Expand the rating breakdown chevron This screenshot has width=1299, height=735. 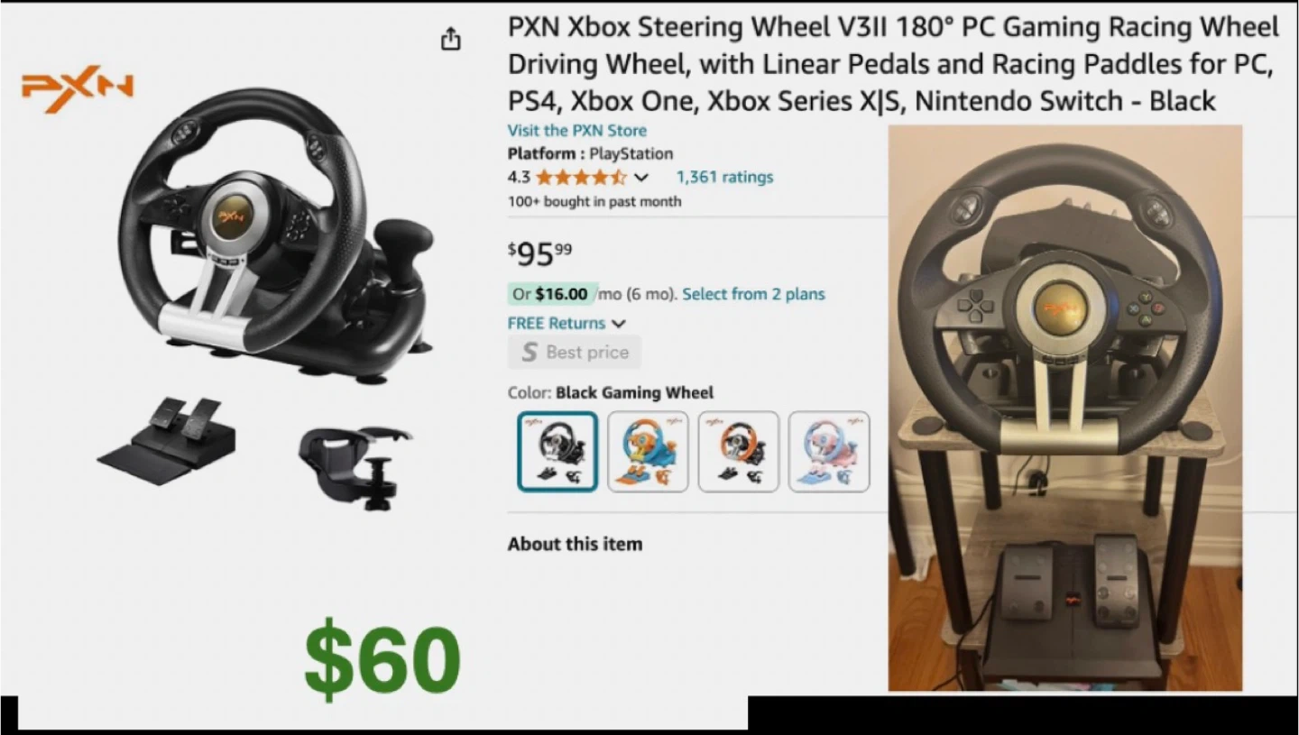[641, 177]
